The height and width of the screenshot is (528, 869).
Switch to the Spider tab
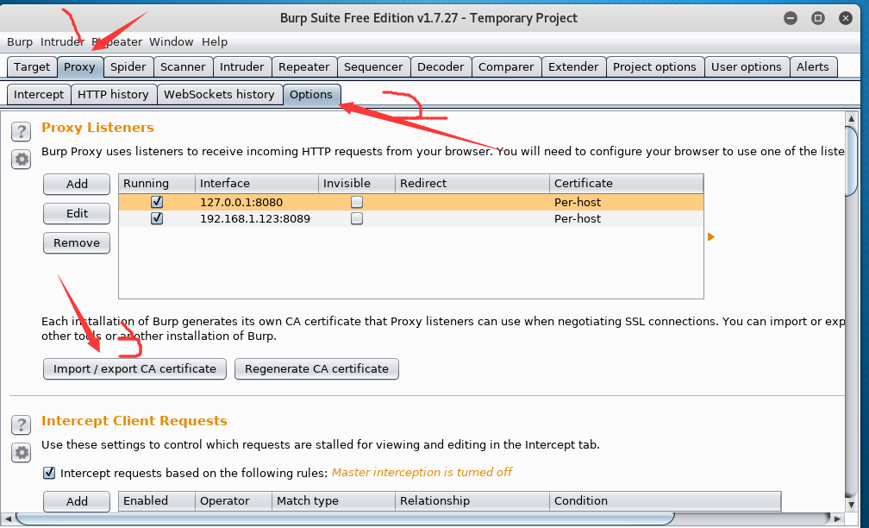pos(128,67)
